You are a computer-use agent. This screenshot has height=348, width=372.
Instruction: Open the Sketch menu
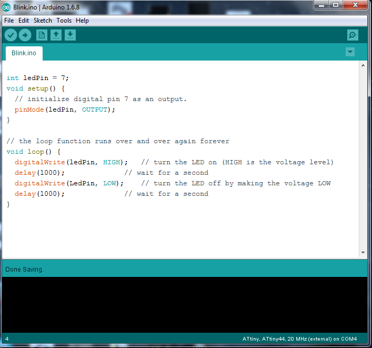coord(43,21)
